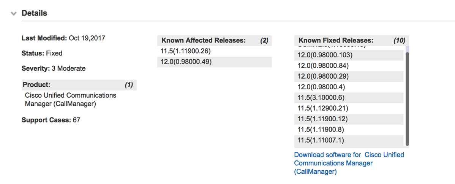Select fixed release 11.5(1.11900.12)
The height and width of the screenshot is (184, 455).
[x=323, y=119]
